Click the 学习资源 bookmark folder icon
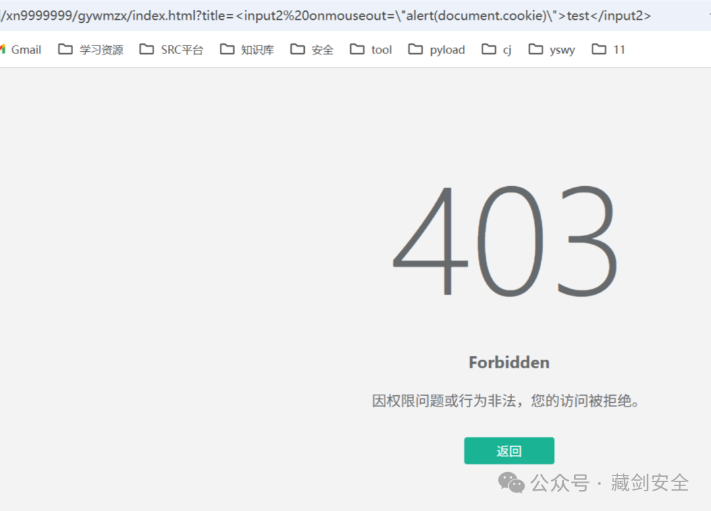The image size is (711, 511). click(65, 49)
